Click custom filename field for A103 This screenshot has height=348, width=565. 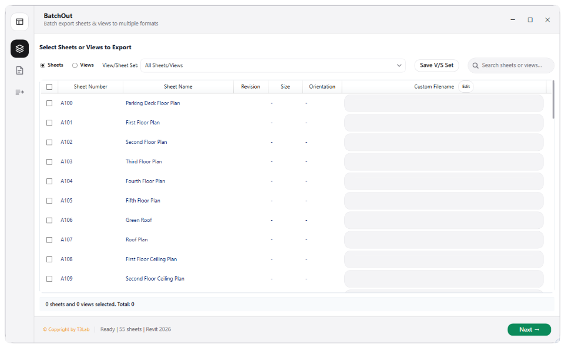coord(443,161)
